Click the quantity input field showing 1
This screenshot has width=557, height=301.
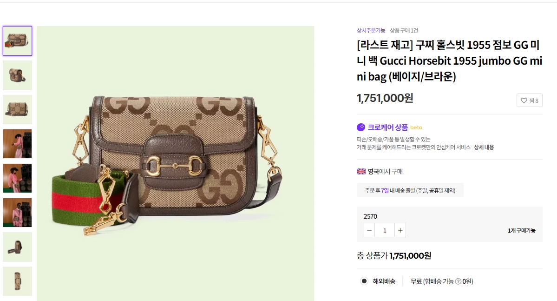pyautogui.click(x=385, y=231)
